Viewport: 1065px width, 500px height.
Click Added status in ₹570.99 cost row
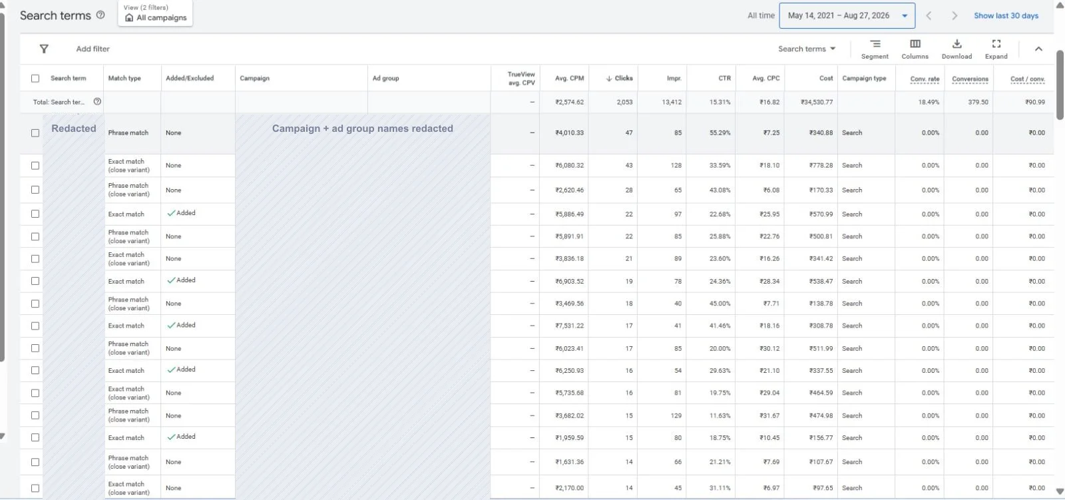(182, 213)
